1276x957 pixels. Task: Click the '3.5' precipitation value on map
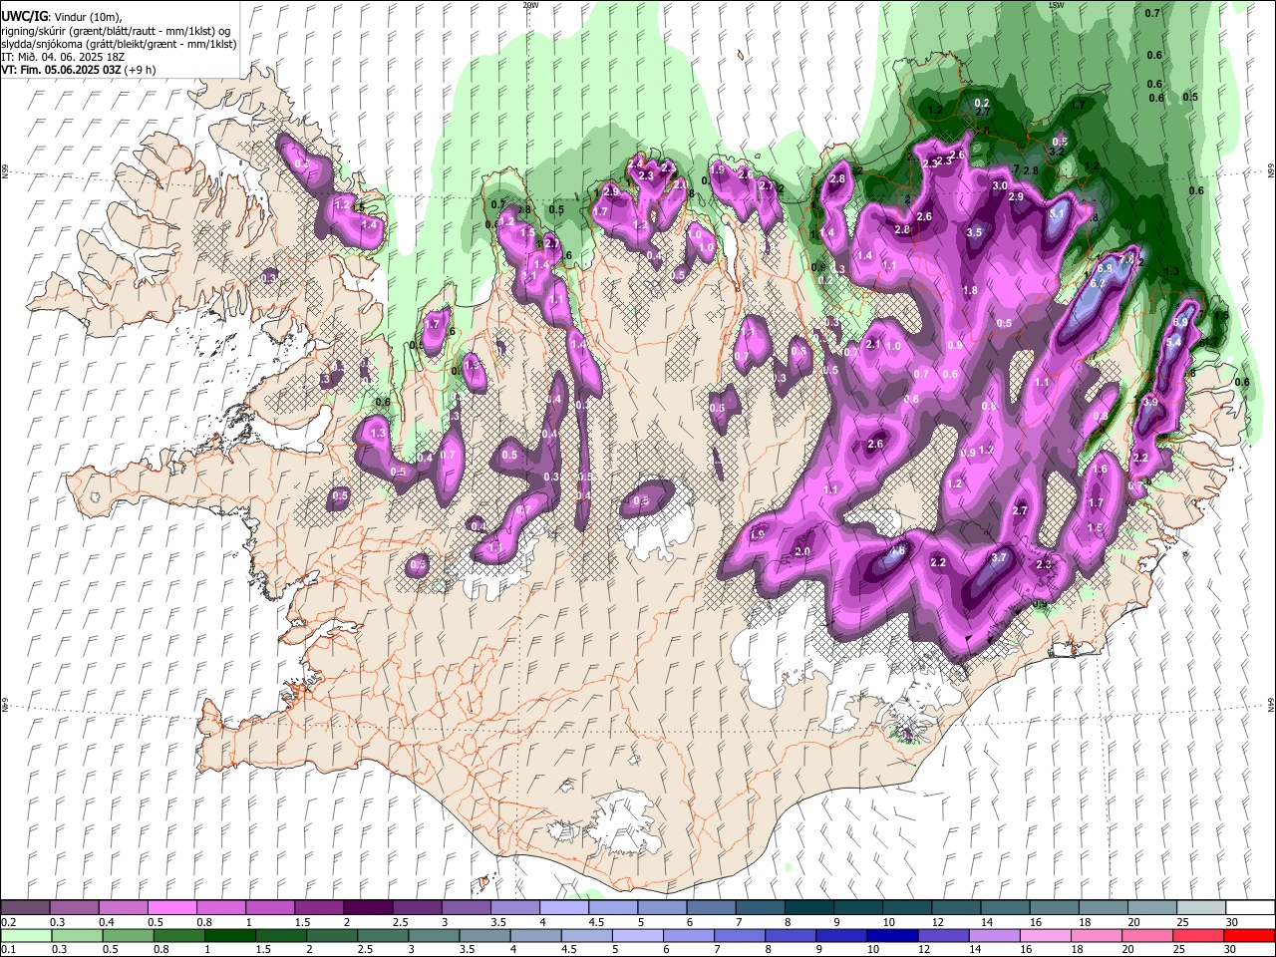point(975,232)
